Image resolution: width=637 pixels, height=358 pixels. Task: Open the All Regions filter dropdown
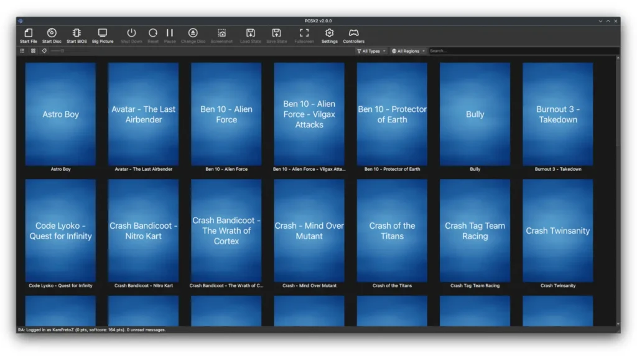click(408, 51)
